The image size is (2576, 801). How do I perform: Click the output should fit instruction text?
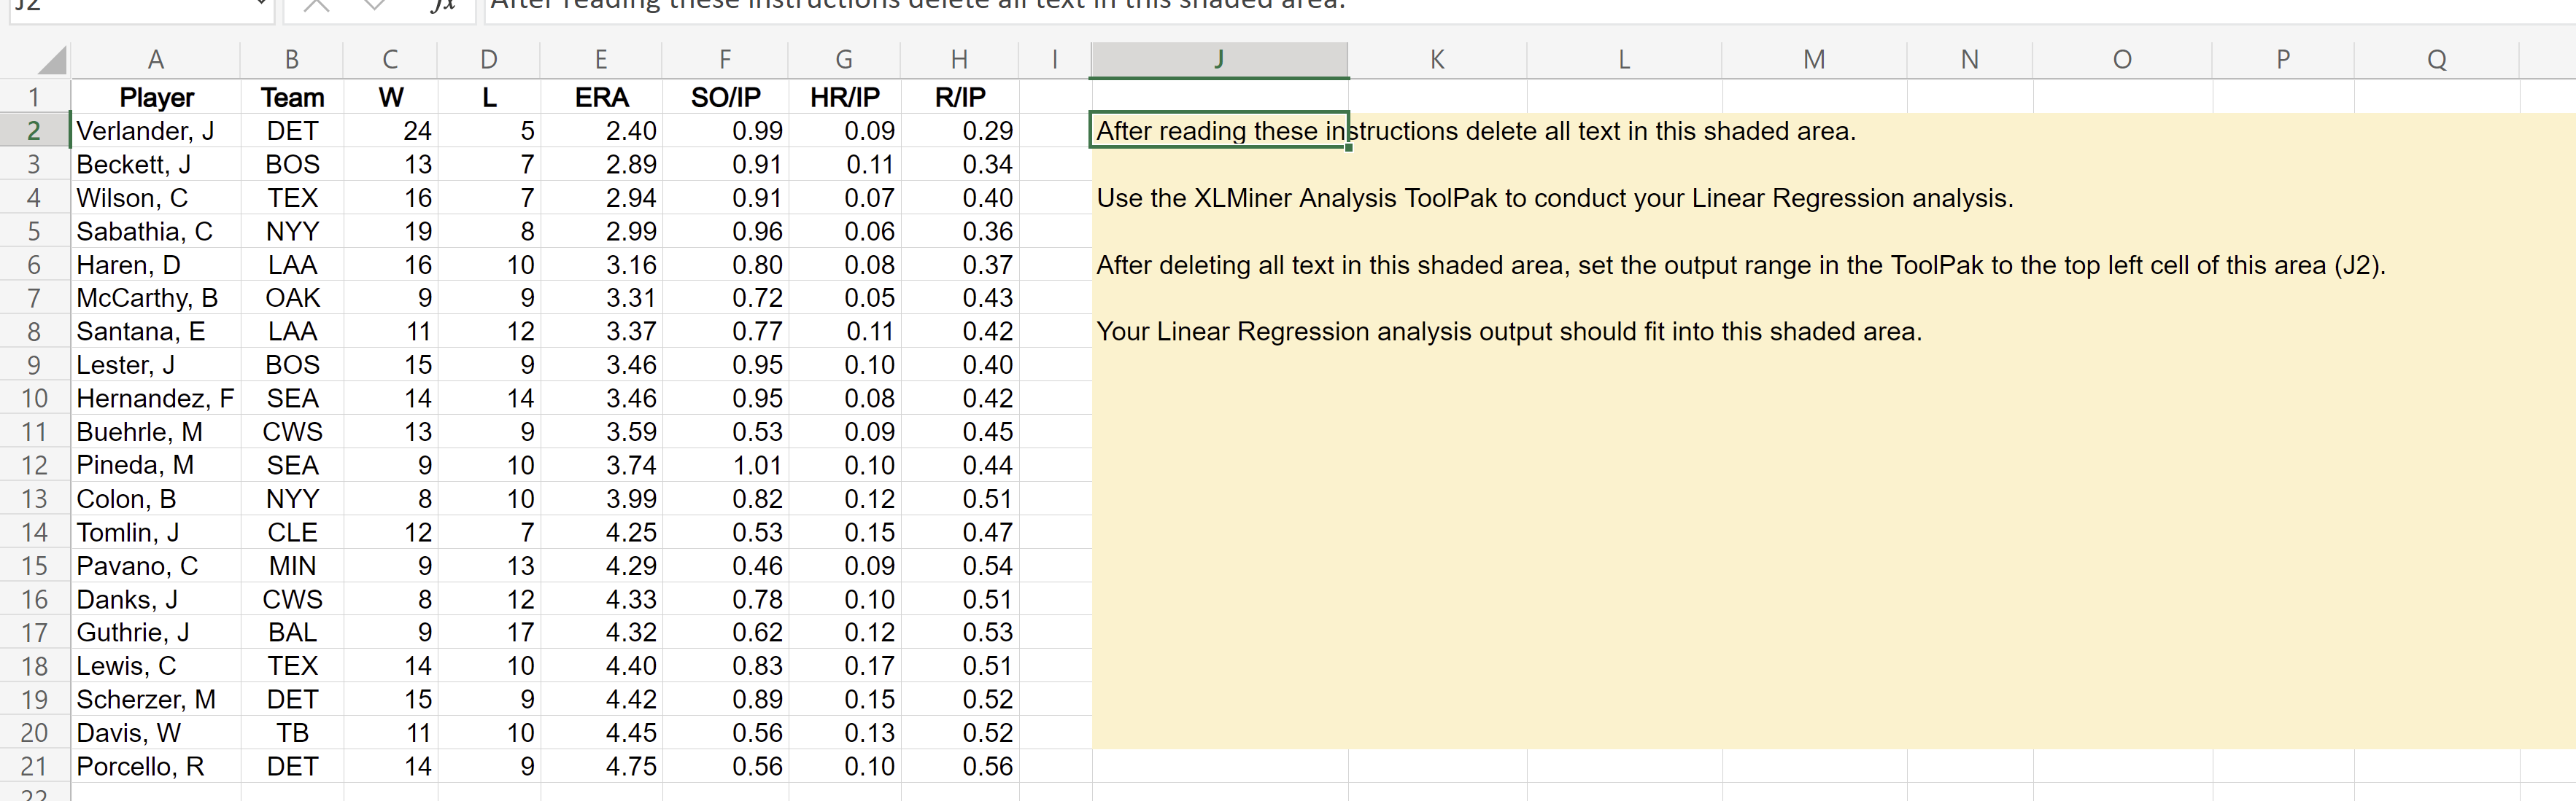pos(1509,332)
